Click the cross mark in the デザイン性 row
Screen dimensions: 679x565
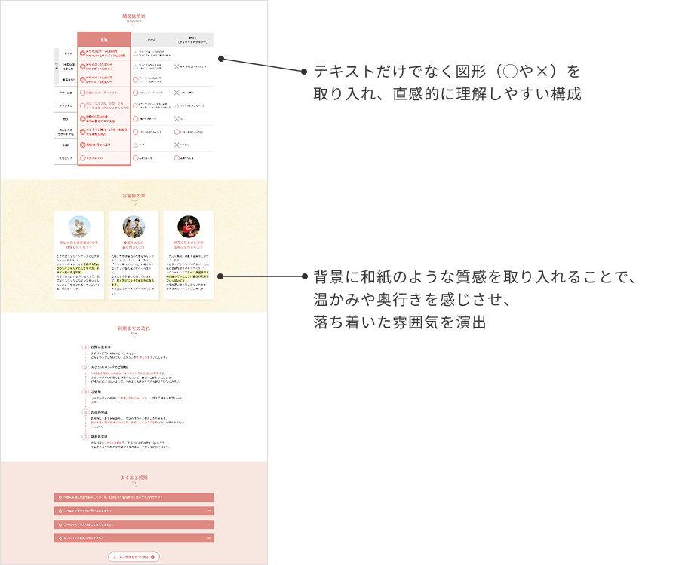(177, 93)
